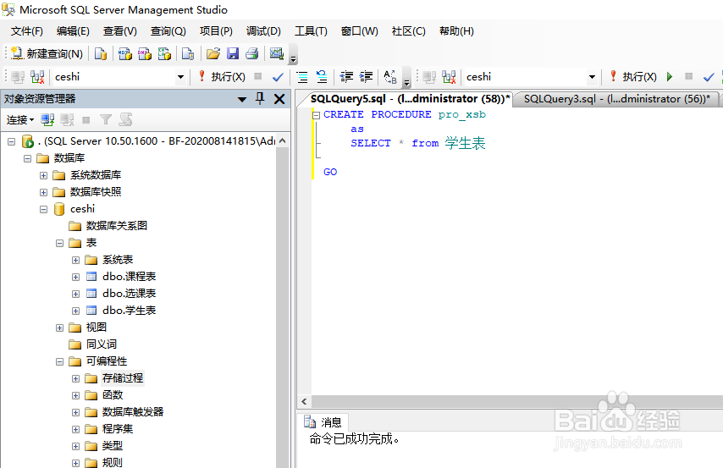Open the 消息 messages tab
Screen dimensions: 723x468
point(323,422)
